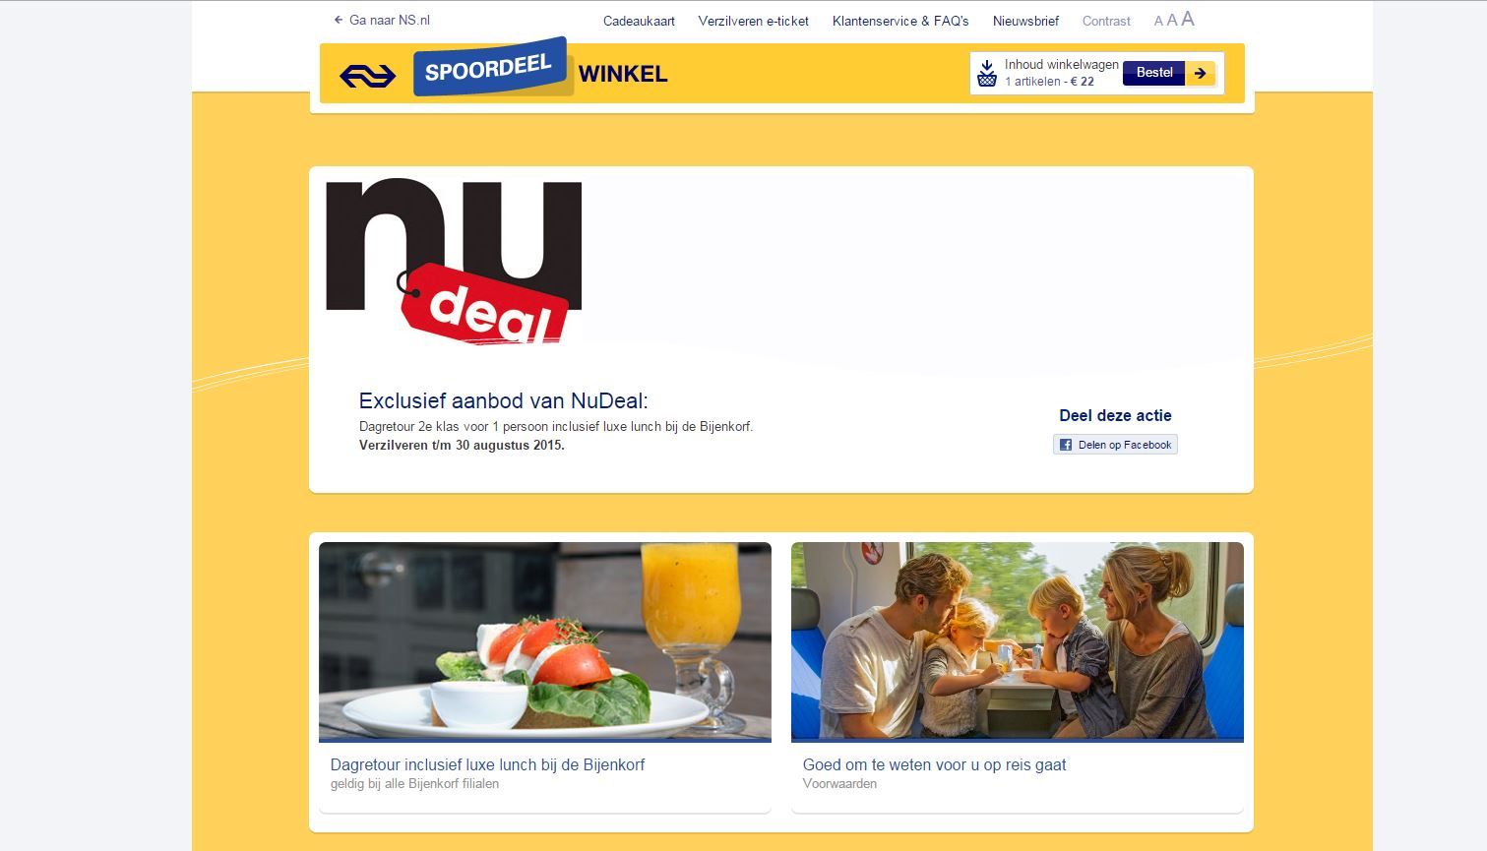Click the family in train thumbnail

click(x=1017, y=641)
